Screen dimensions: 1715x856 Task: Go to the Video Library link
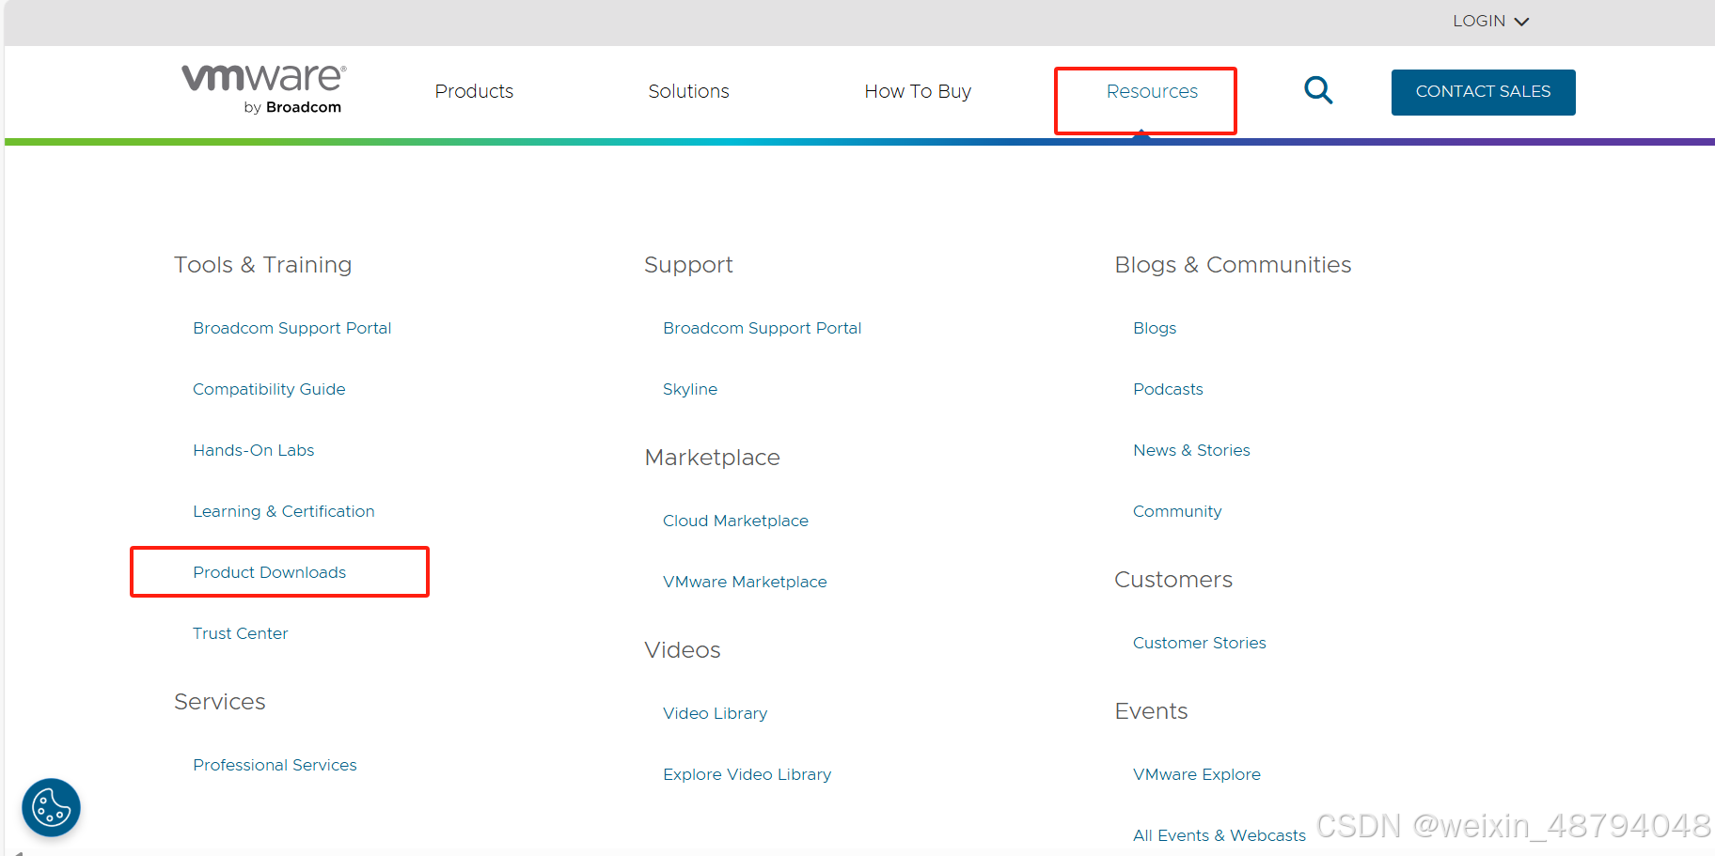point(715,713)
